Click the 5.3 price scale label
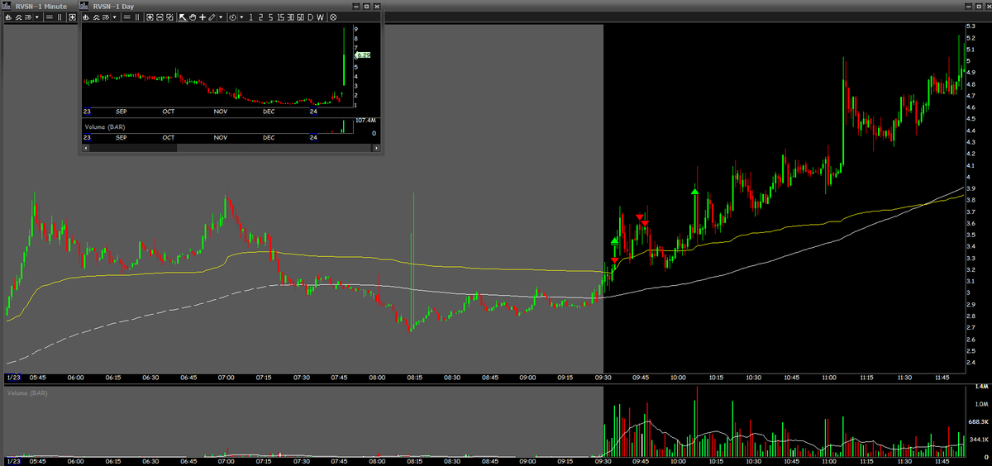Image resolution: width=992 pixels, height=466 pixels. pos(971,27)
